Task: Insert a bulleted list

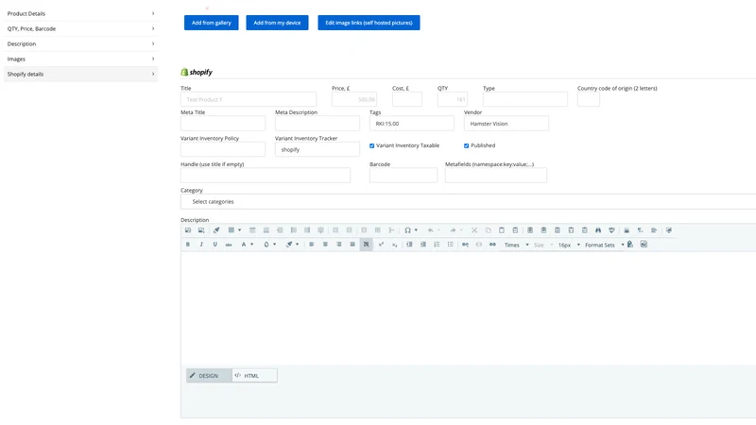Action: [451, 245]
